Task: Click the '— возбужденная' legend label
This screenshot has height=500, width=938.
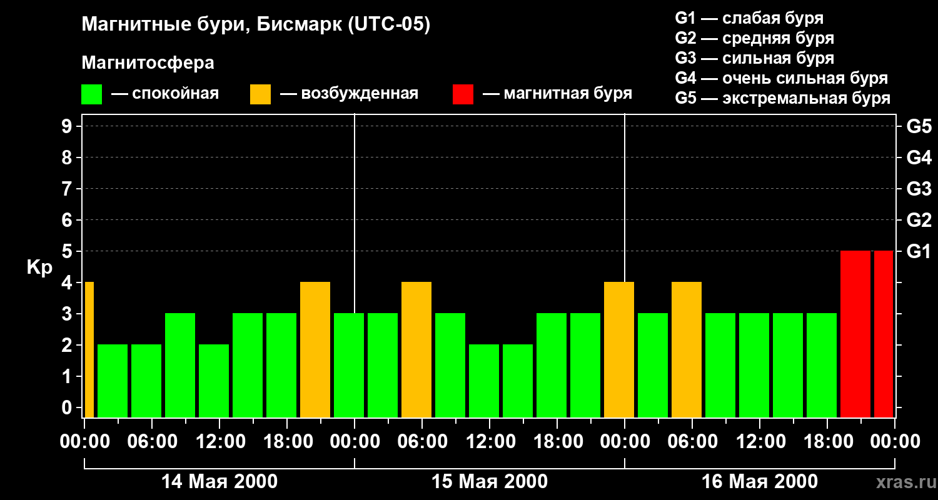Action: tap(349, 94)
